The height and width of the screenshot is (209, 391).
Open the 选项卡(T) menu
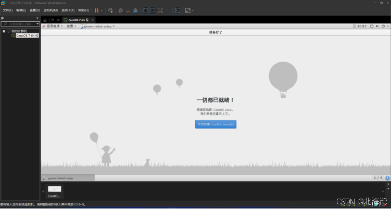[68, 10]
